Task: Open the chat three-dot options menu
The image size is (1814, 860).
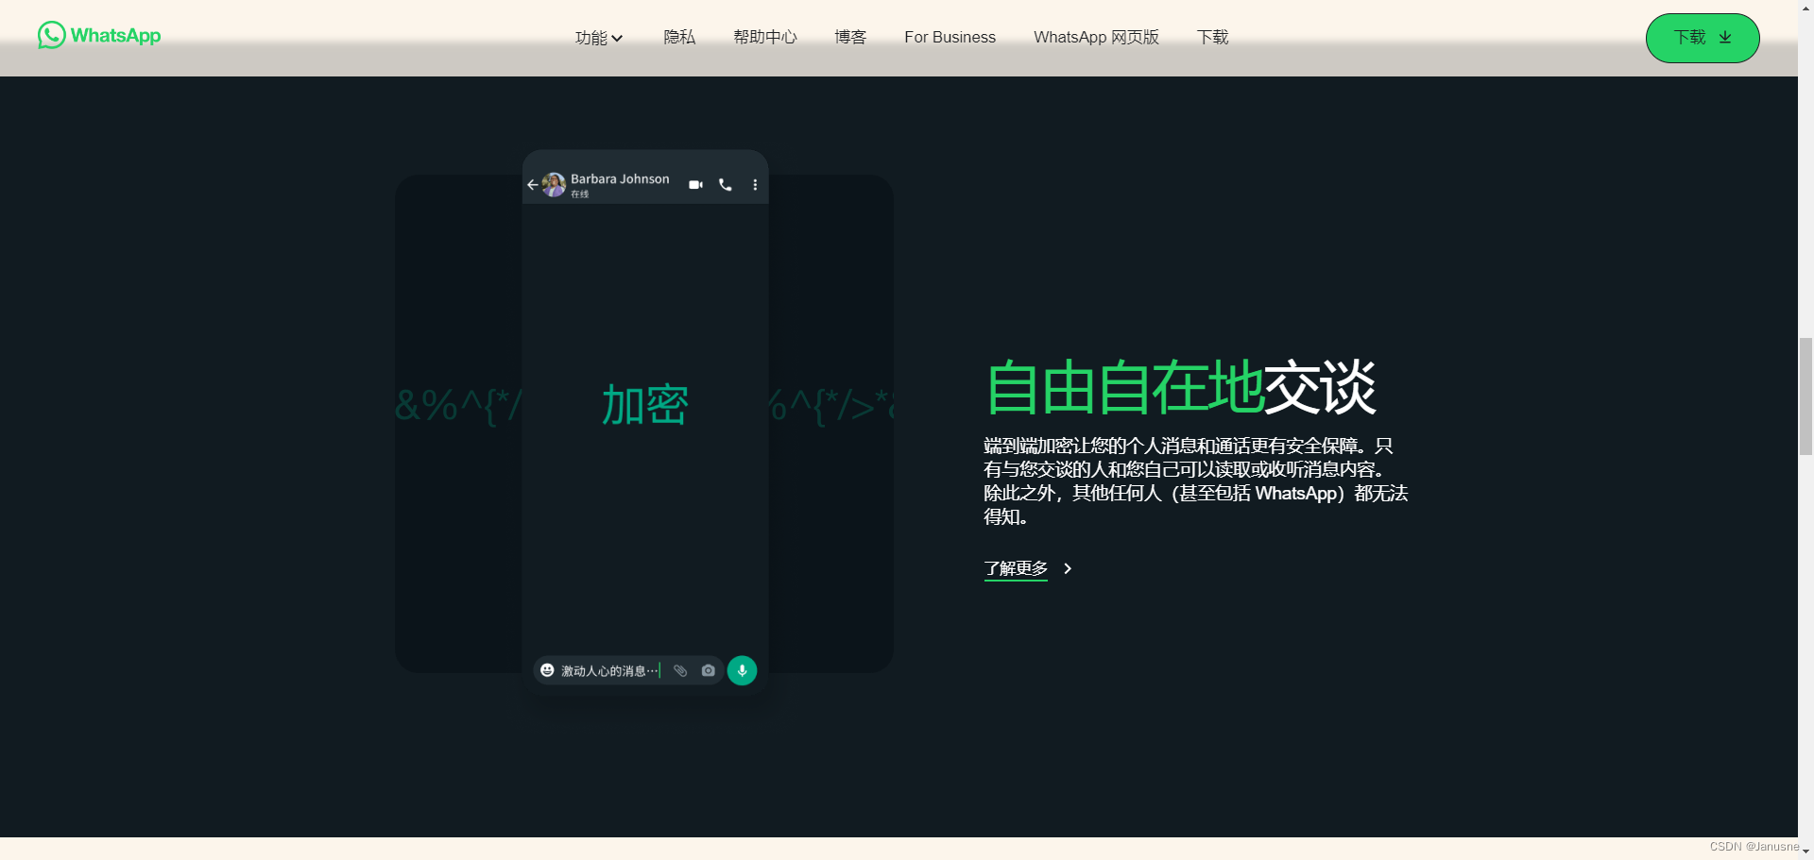Action: (x=754, y=185)
